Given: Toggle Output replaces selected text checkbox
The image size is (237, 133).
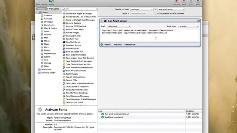Looking at the screenshot, I should tap(156, 14).
